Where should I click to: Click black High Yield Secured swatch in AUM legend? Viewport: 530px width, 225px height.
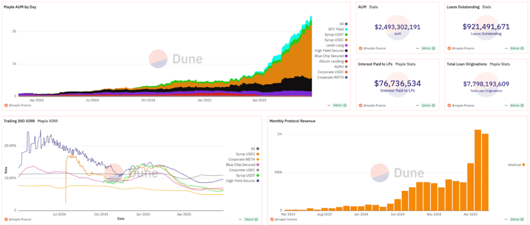[x=346, y=51]
